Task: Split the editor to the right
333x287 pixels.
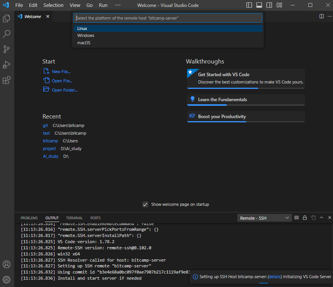Action: pos(321,17)
